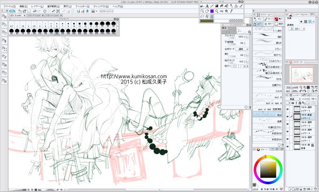Image resolution: width=319 pixels, height=192 pixels.
Task: Hide レイヤー 5 with its eye icon
Action: click(x=288, y=124)
